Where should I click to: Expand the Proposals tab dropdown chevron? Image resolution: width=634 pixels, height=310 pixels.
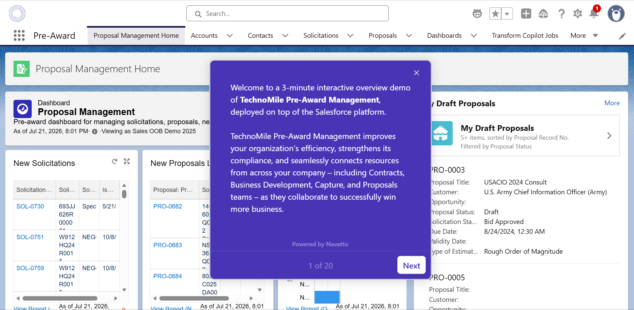pyautogui.click(x=409, y=36)
